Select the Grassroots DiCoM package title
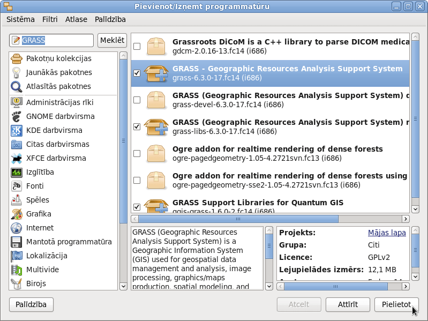 291,42
